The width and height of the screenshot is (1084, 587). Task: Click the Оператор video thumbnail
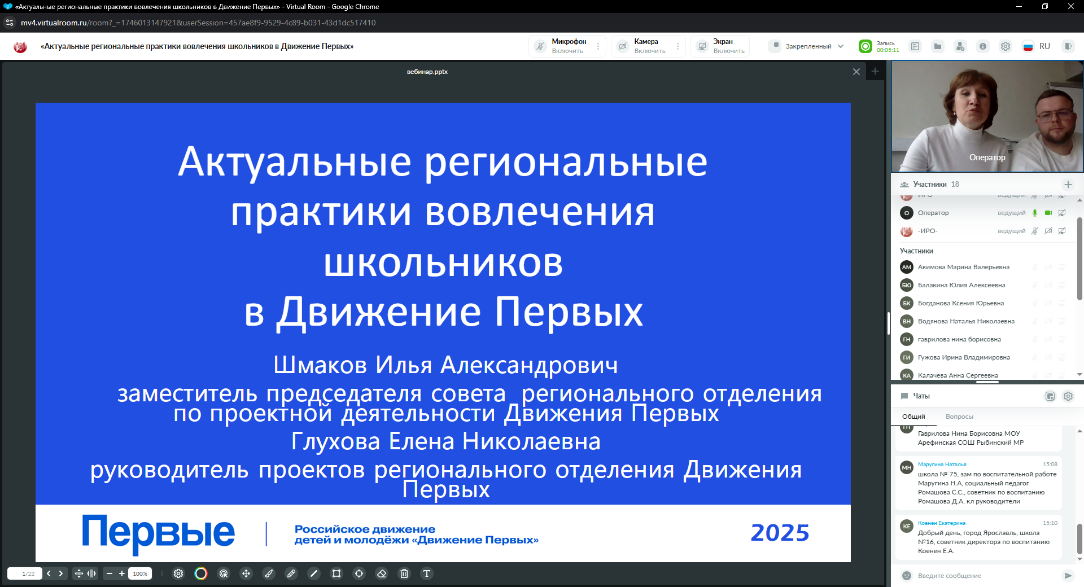point(987,116)
